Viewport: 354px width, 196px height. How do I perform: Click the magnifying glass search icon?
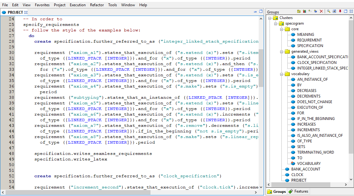coord(328,12)
